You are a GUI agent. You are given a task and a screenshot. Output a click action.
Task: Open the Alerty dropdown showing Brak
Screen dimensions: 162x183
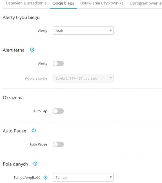(x=83, y=31)
